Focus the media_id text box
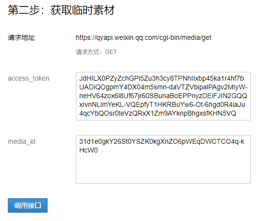This screenshot has height=221, width=263. click(x=163, y=159)
